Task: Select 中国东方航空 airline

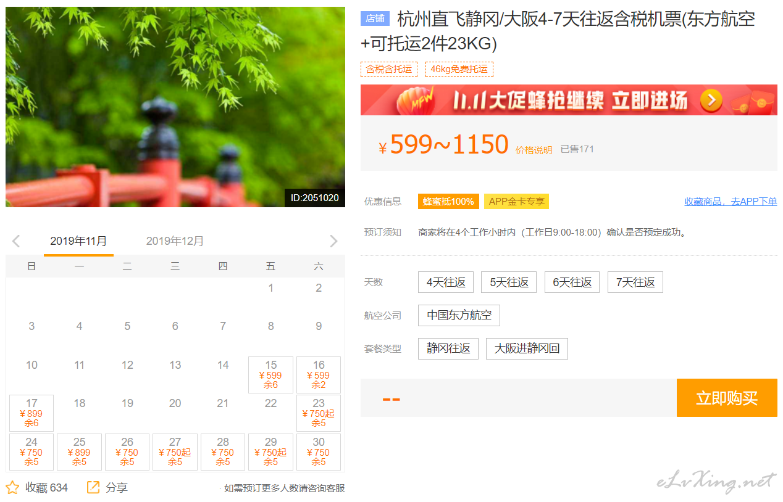Action: [x=459, y=315]
